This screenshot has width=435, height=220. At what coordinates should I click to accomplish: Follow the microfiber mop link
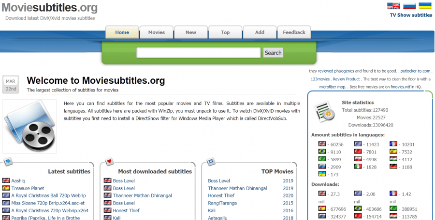[333, 87]
